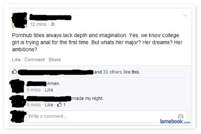The width and height of the screenshot is (201, 134).
Task: Open the post author's profile picture
Action: (19, 20)
